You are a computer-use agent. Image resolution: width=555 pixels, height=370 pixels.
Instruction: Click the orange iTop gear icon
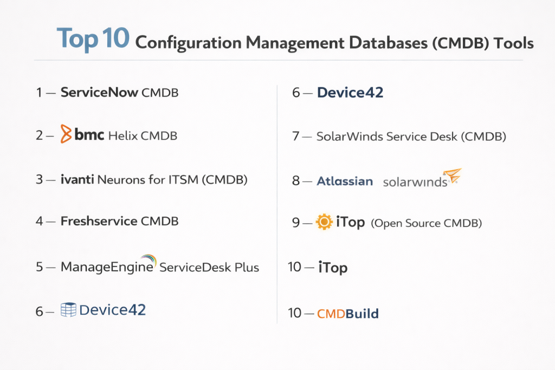324,222
